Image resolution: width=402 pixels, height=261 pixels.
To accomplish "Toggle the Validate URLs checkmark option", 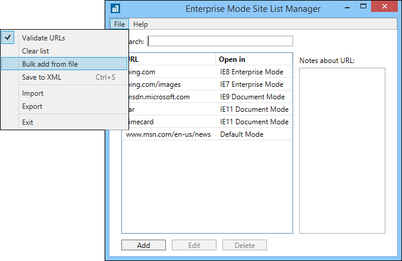I will tap(43, 37).
